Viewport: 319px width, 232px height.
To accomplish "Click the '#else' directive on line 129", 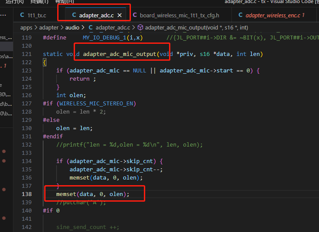I will click(51, 120).
